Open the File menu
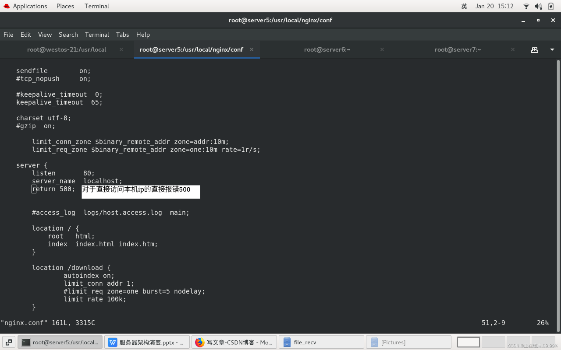 pos(8,35)
